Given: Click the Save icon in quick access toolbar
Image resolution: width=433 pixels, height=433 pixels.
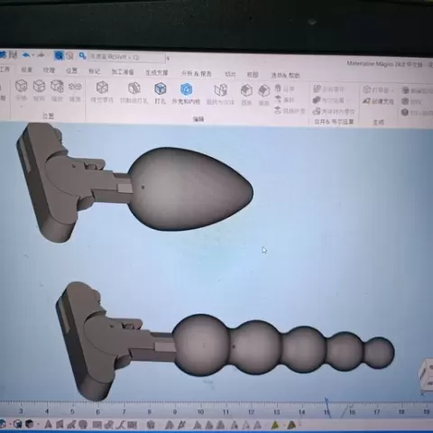Looking at the screenshot, I should 13,55.
